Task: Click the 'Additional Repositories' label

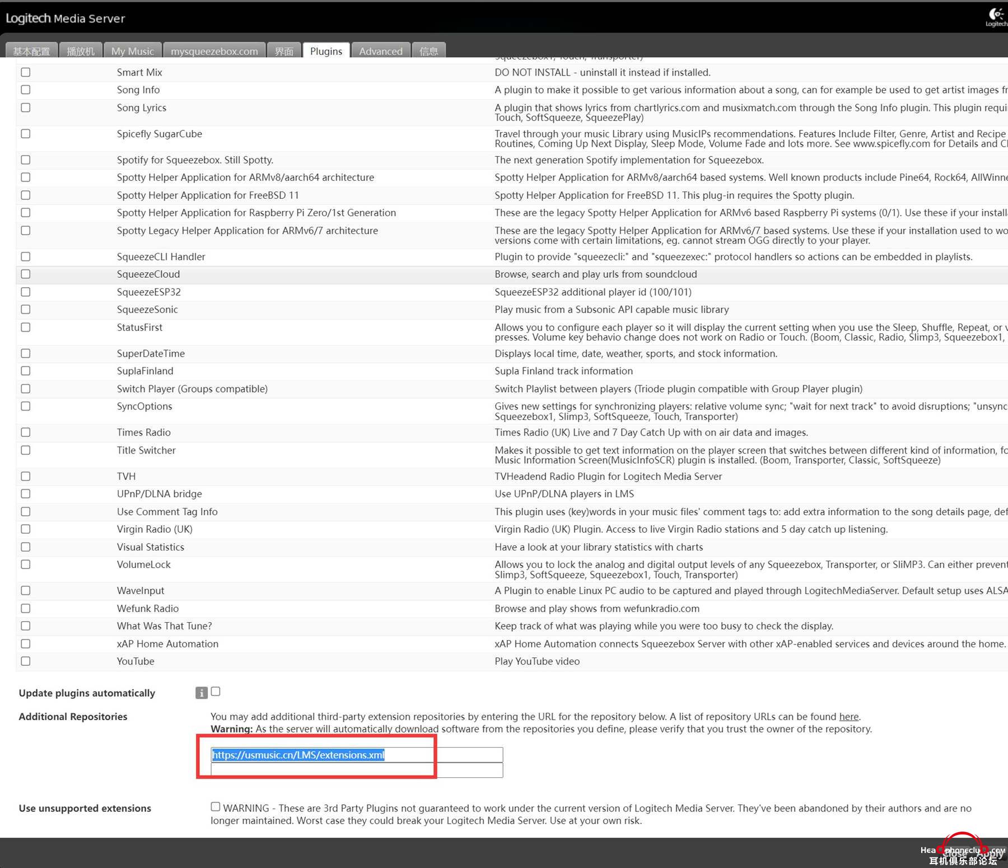Action: click(73, 717)
